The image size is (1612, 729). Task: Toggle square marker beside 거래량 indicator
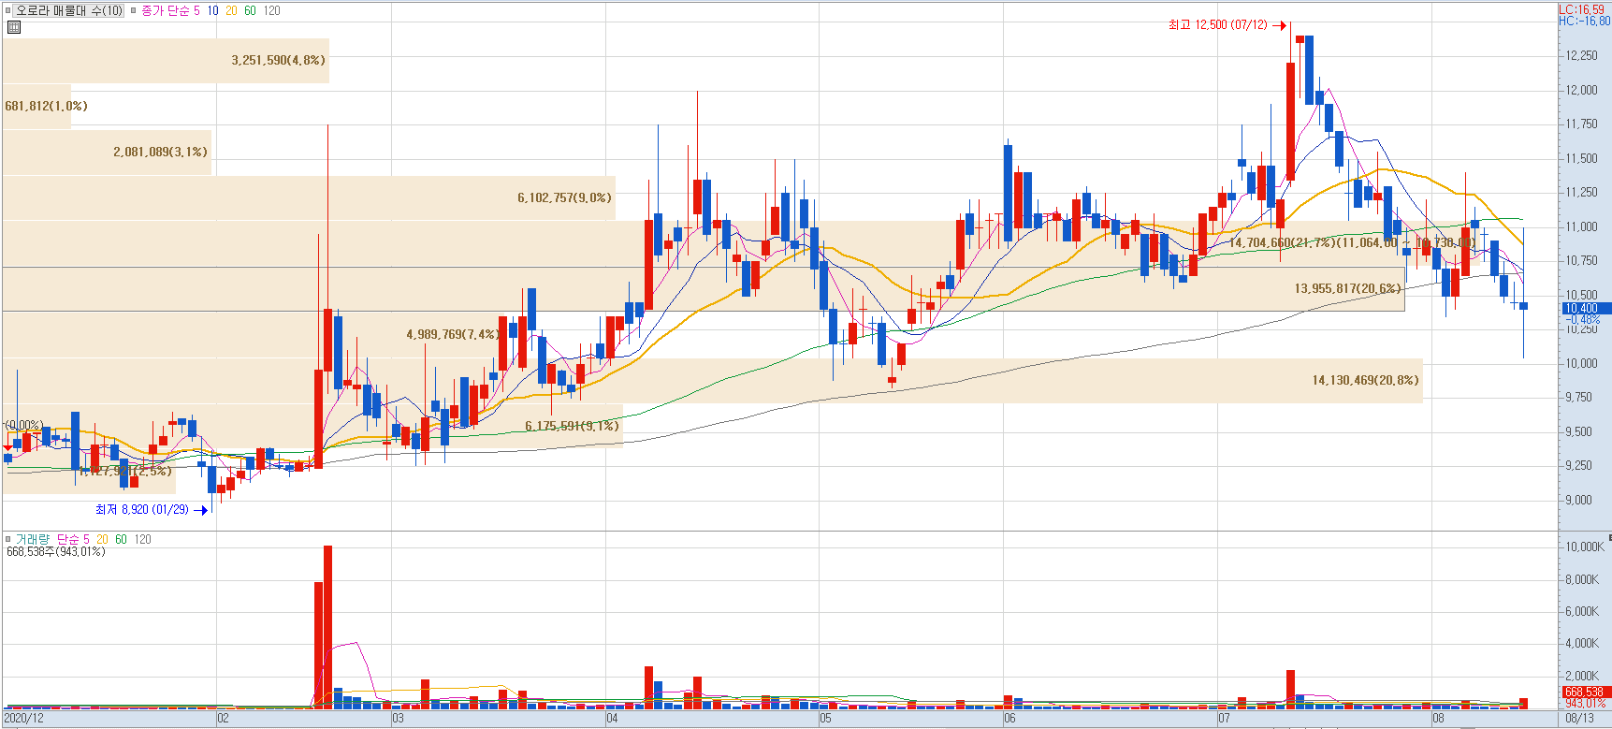[8, 539]
